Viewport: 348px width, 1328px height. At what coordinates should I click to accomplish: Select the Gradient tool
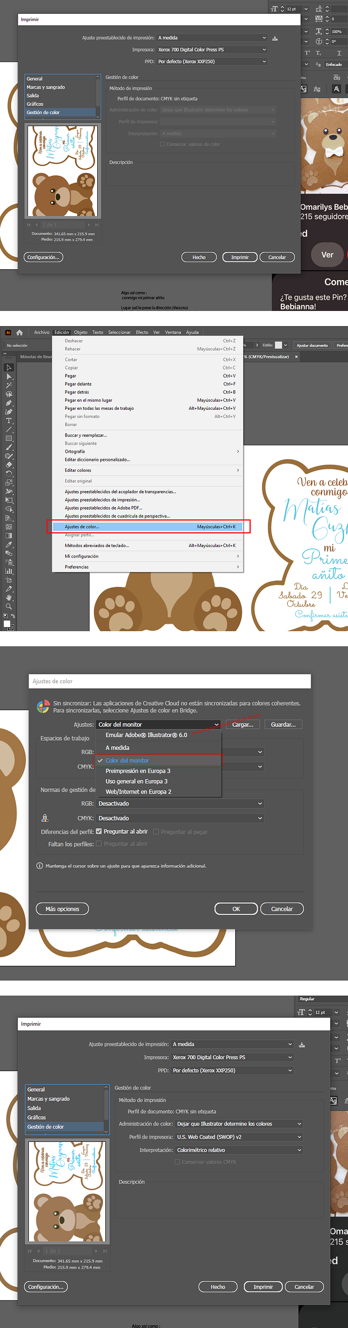click(x=9, y=536)
